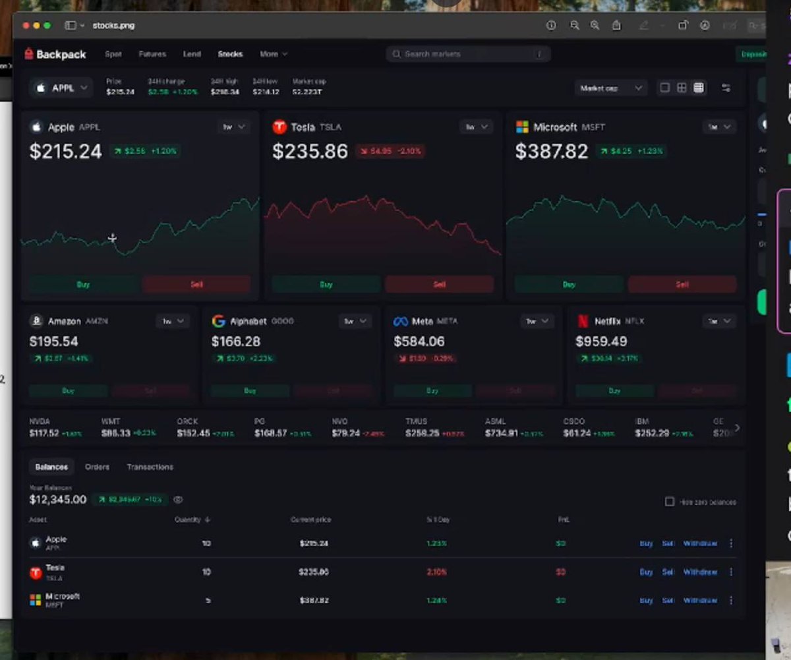Open the Alphabet card timeframe dropdown
Image resolution: width=791 pixels, height=660 pixels.
(355, 321)
